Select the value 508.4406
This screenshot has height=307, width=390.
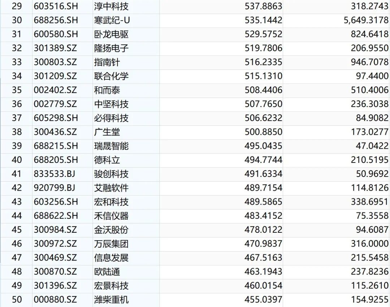263,90
